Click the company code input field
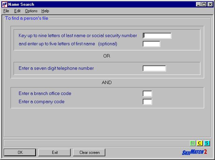Image resolution: width=215 pixels, height=160 pixels. pos(147,102)
